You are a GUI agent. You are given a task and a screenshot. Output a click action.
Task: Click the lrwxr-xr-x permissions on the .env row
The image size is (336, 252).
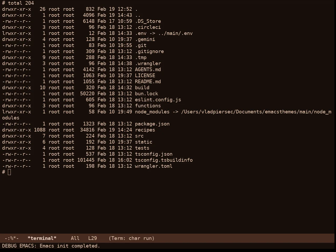click(x=17, y=33)
